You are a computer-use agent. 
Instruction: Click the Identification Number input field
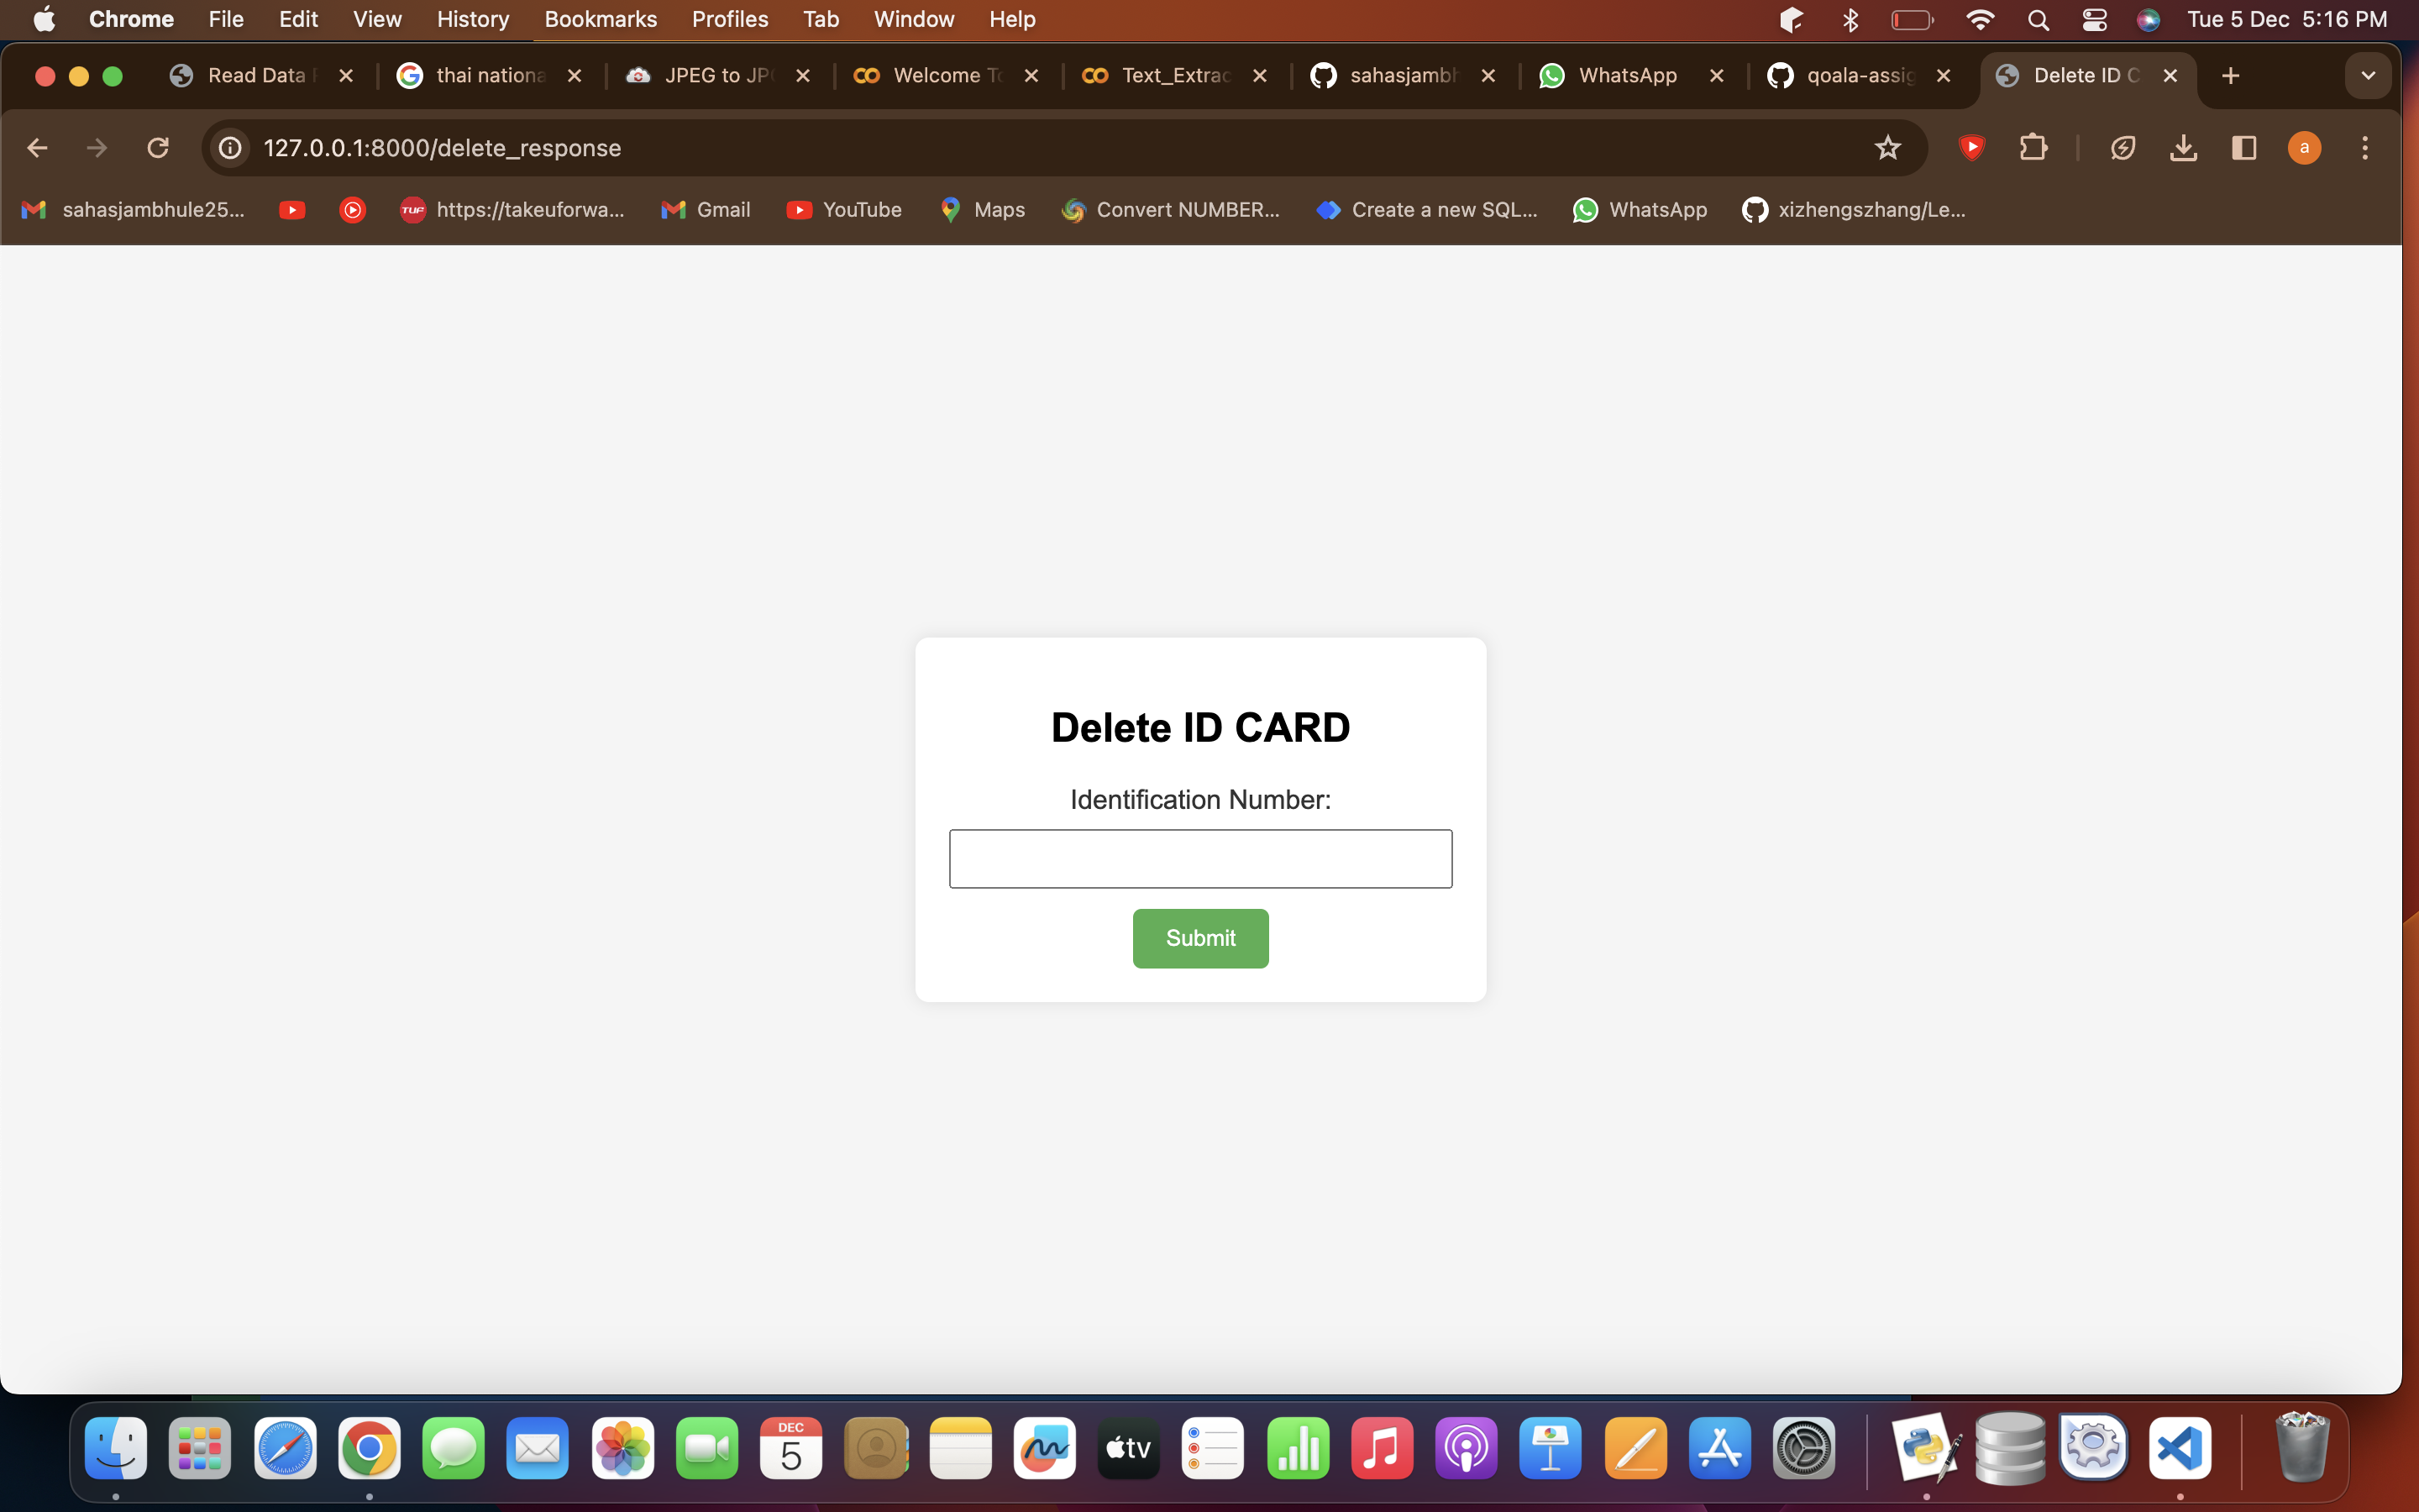click(x=1200, y=858)
